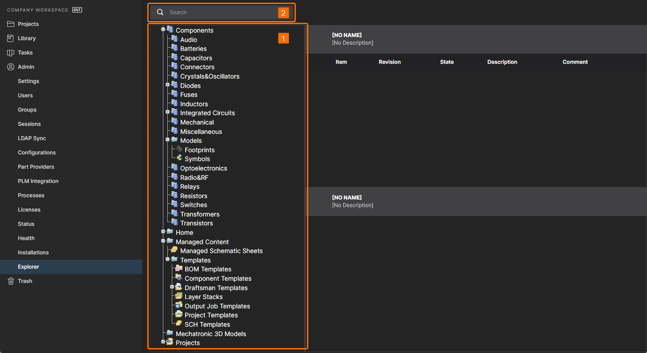Click the Tasks icon in sidebar
The width and height of the screenshot is (647, 353).
tap(11, 53)
